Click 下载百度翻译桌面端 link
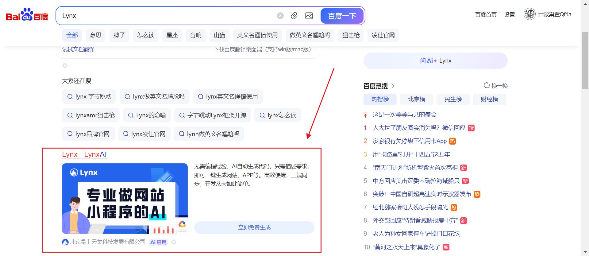Image resolution: width=589 pixels, height=256 pixels. point(262,49)
